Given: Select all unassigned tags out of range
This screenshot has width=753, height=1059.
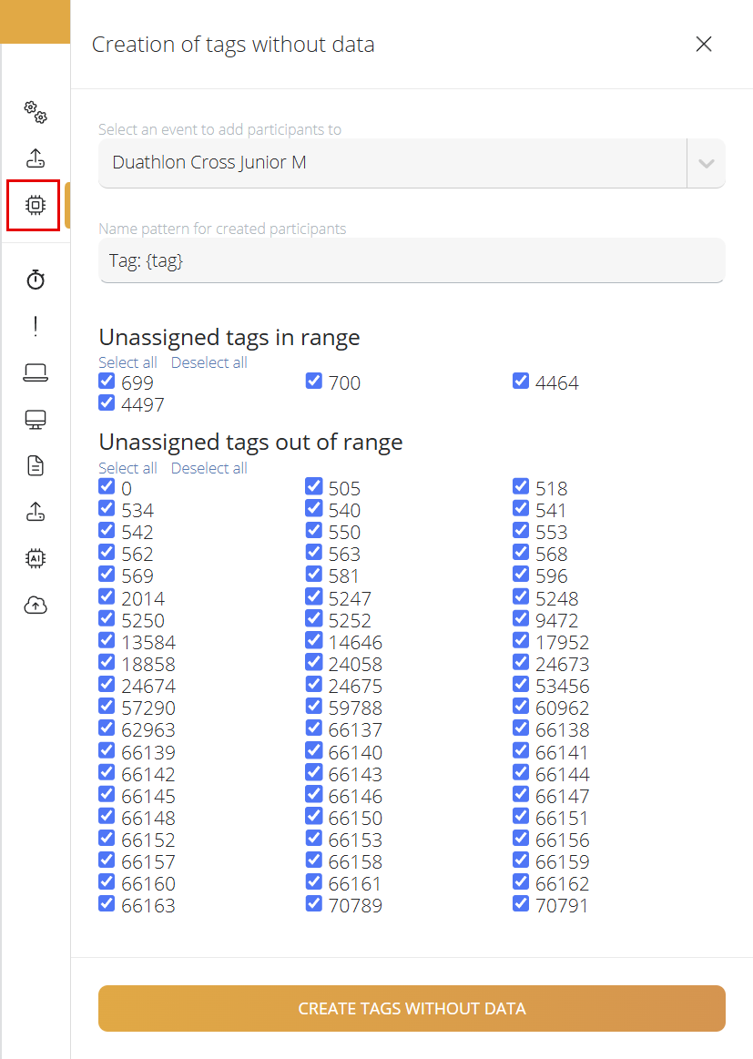Looking at the screenshot, I should coord(127,468).
